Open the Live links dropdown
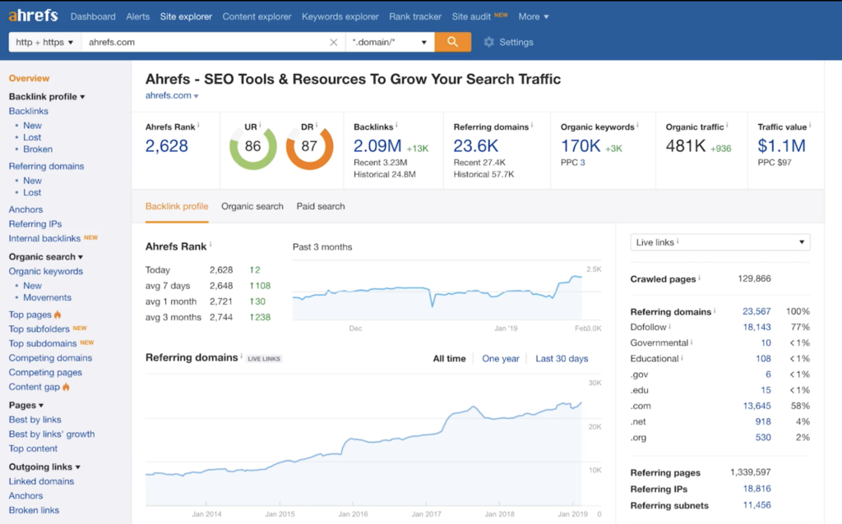 tap(720, 242)
